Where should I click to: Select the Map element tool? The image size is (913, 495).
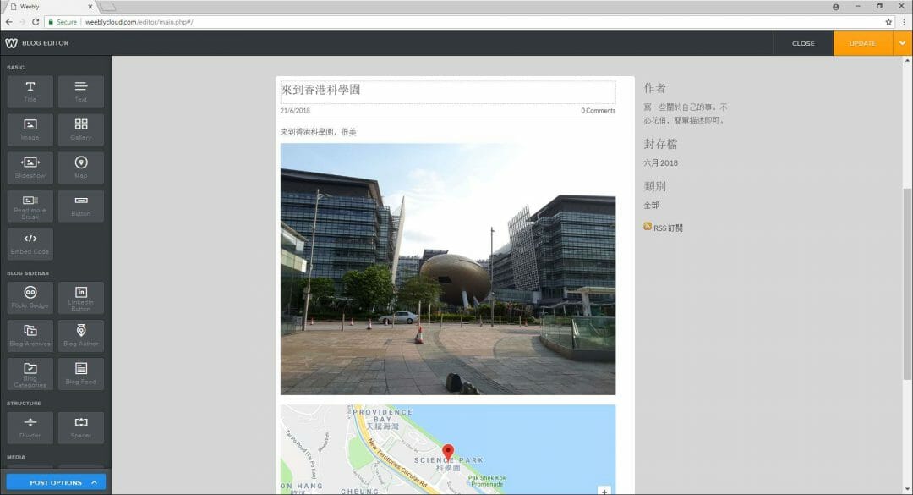coord(81,168)
